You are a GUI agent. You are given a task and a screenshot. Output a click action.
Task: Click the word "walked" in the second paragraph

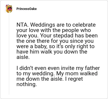click(89, 73)
